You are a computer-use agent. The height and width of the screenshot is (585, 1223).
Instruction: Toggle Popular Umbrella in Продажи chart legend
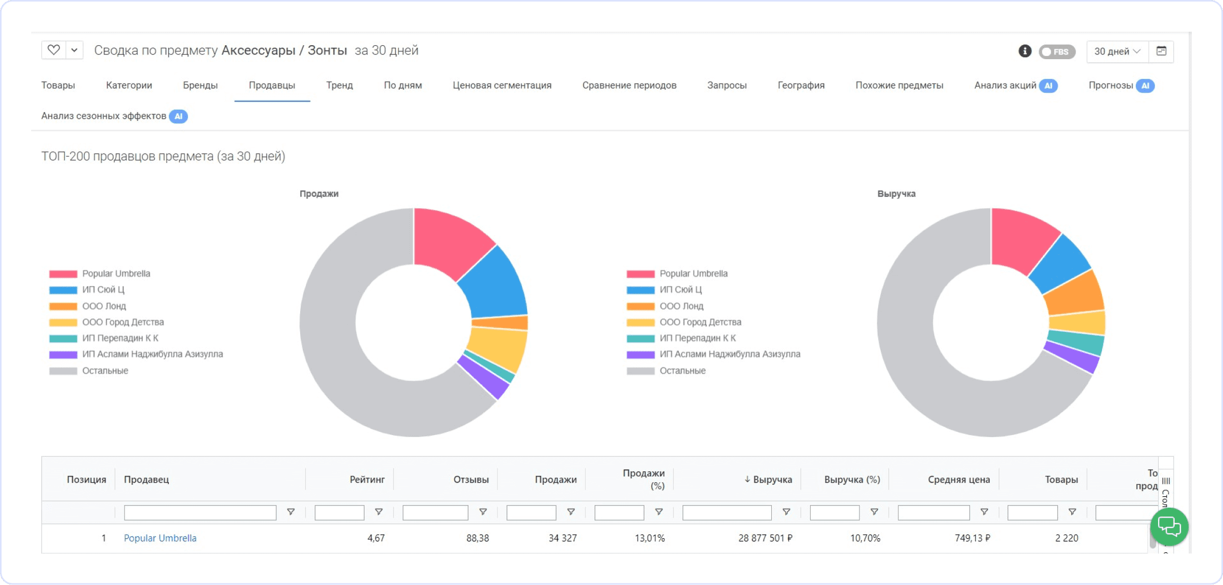coord(115,274)
